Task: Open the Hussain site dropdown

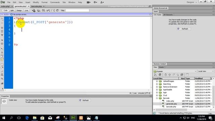Action: pyautogui.click(x=175, y=71)
